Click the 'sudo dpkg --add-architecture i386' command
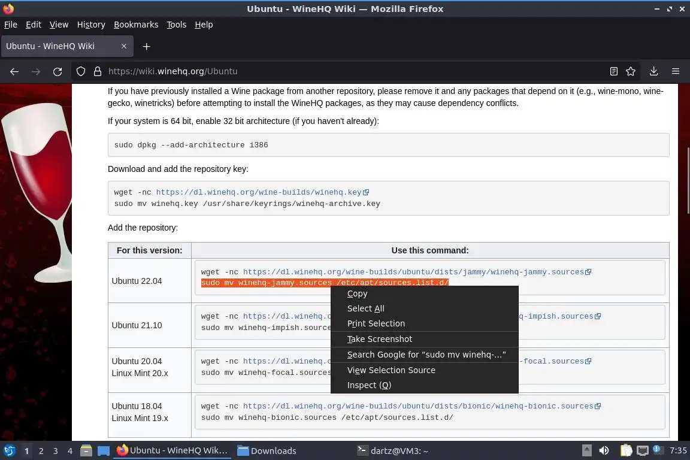Screen dimensions: 690x460 (x=191, y=145)
